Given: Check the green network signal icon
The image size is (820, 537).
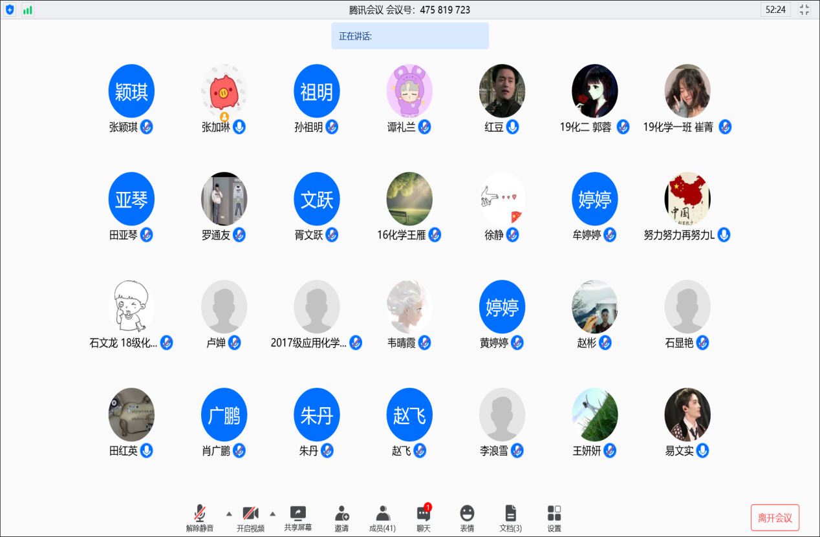Looking at the screenshot, I should point(28,10).
